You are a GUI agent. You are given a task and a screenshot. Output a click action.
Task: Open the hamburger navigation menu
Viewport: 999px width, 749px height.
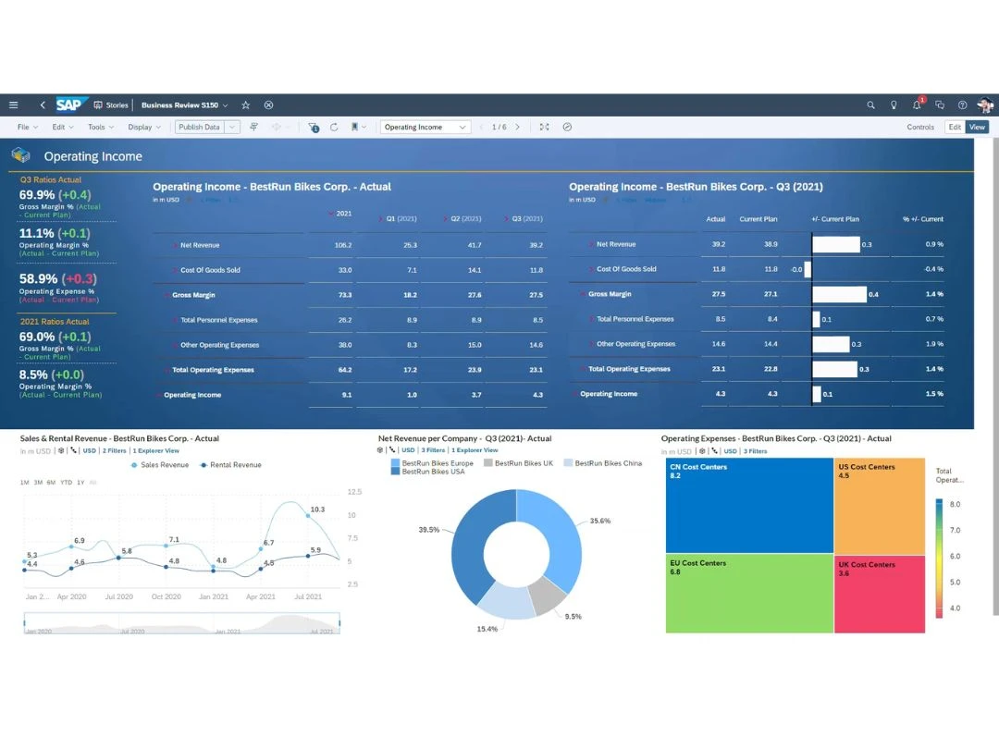(13, 105)
